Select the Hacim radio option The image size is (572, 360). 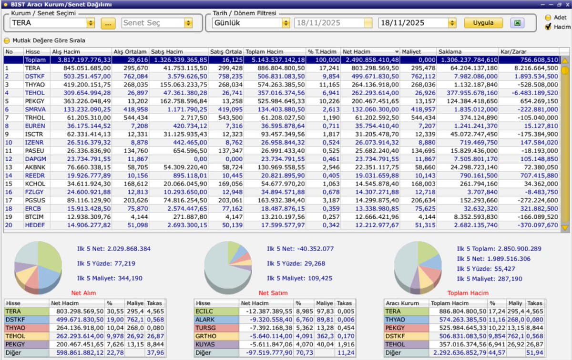tap(548, 27)
